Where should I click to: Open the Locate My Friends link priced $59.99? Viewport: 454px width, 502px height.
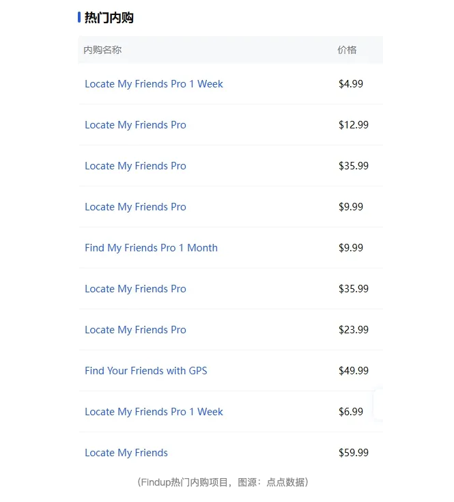[126, 453]
